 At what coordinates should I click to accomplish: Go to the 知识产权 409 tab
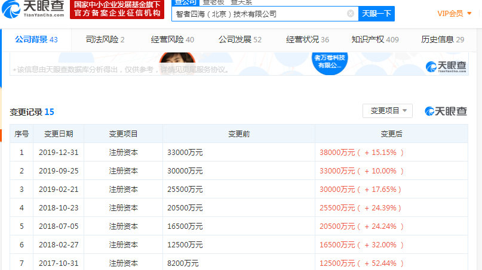[x=375, y=39]
